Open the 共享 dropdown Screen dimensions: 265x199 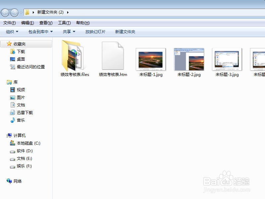(x=69, y=32)
